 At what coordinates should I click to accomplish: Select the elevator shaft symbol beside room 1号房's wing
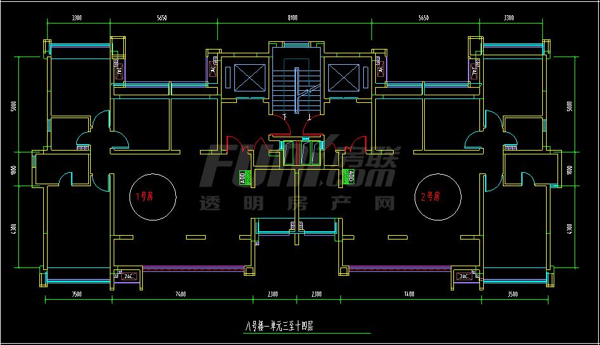(250, 78)
